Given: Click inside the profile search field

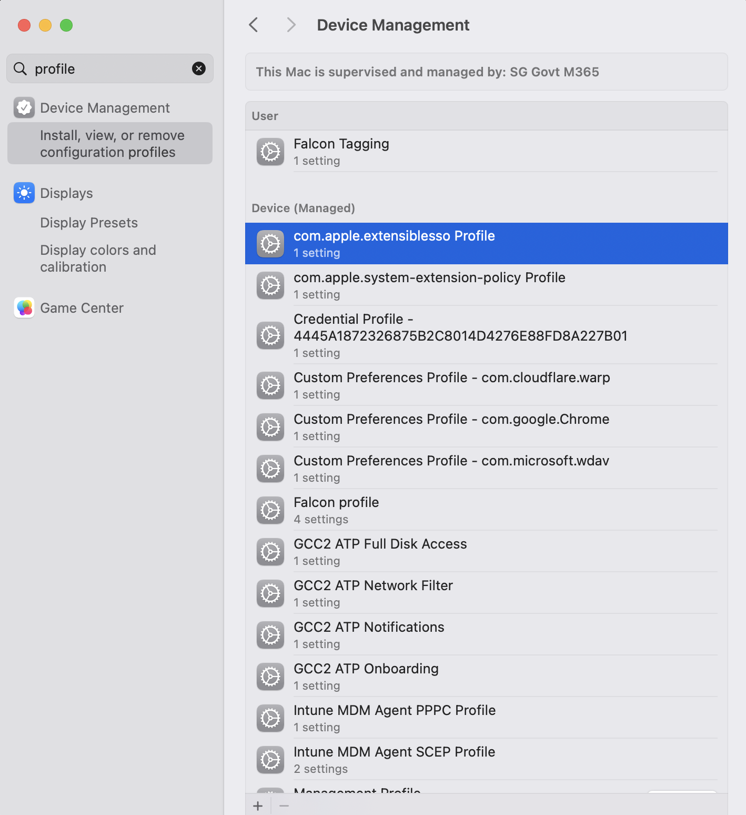Looking at the screenshot, I should 105,68.
